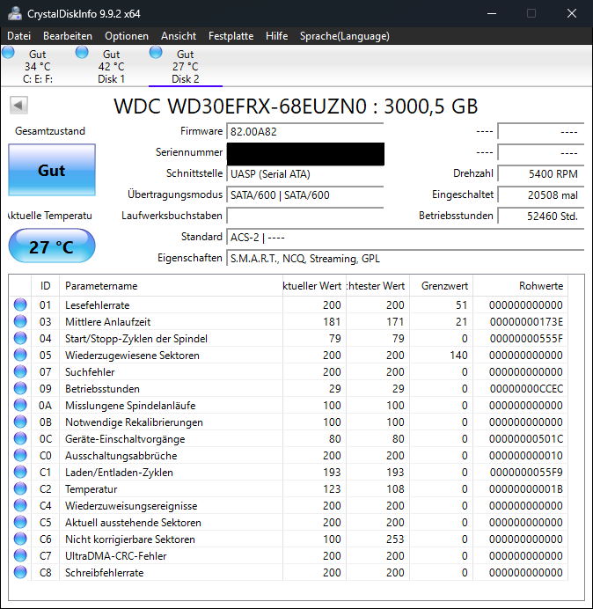593x609 pixels.
Task: Click the status orb for Lesefehlerrate row
Action: (x=20, y=304)
